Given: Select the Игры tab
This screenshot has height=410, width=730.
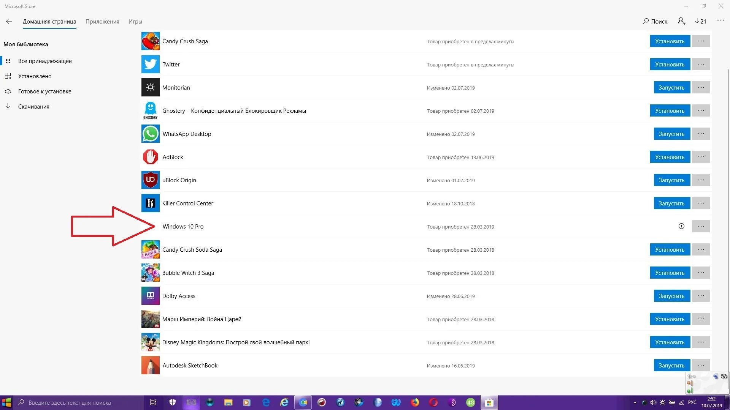Looking at the screenshot, I should pos(135,21).
